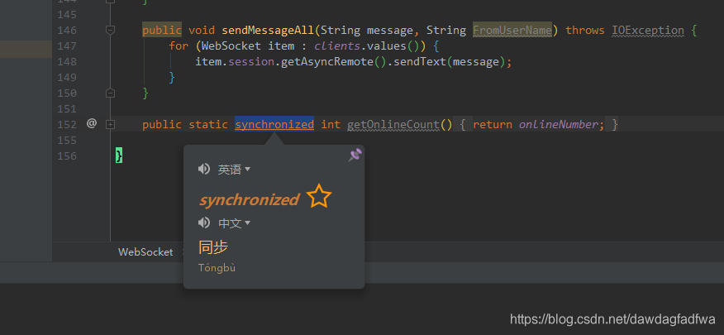724x335 pixels.
Task: Expand folded getOnlineCount method at line 152
Action: tap(110, 124)
